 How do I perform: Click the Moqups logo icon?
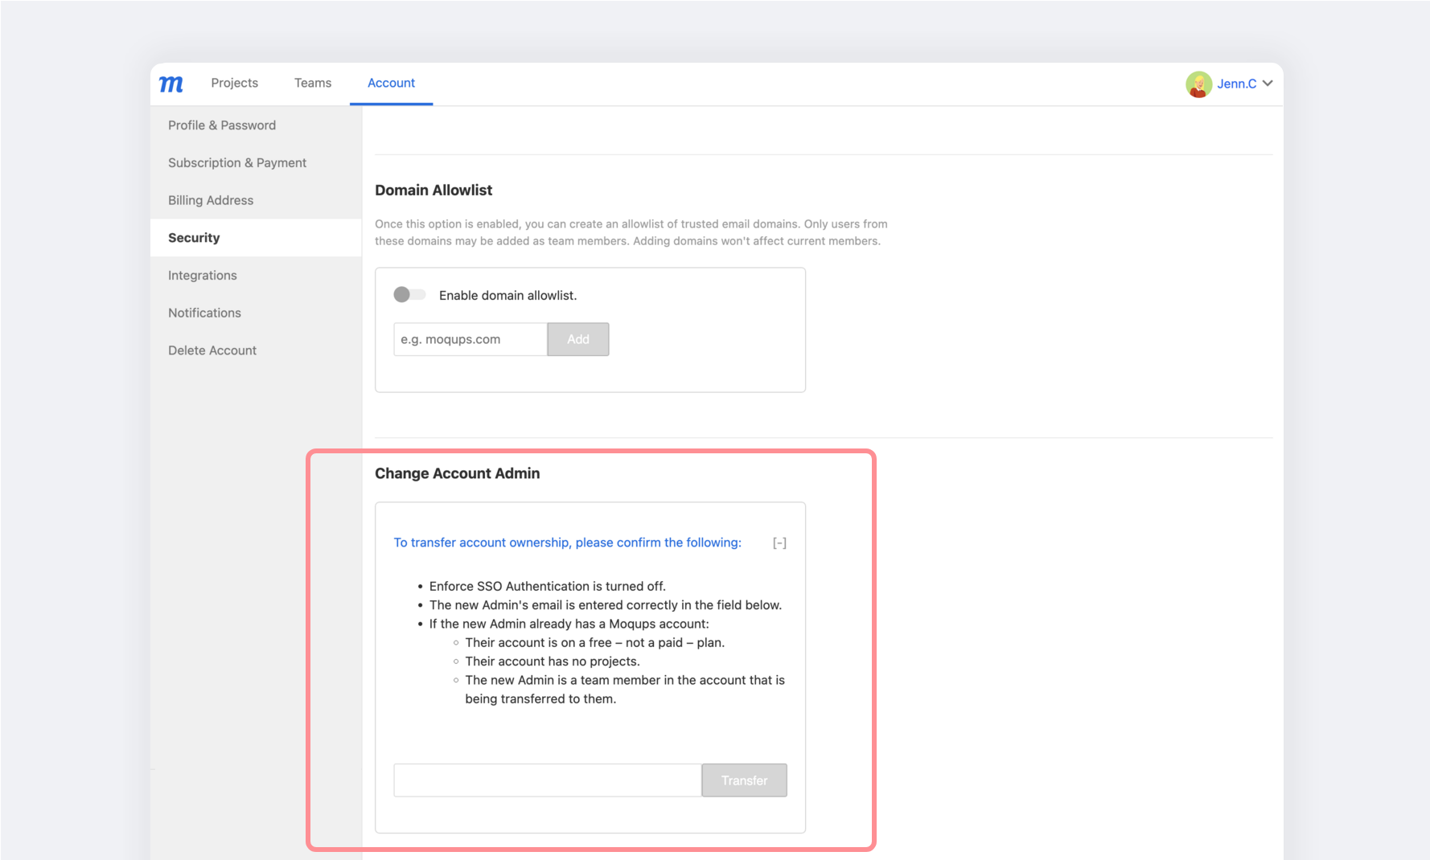pos(171,84)
